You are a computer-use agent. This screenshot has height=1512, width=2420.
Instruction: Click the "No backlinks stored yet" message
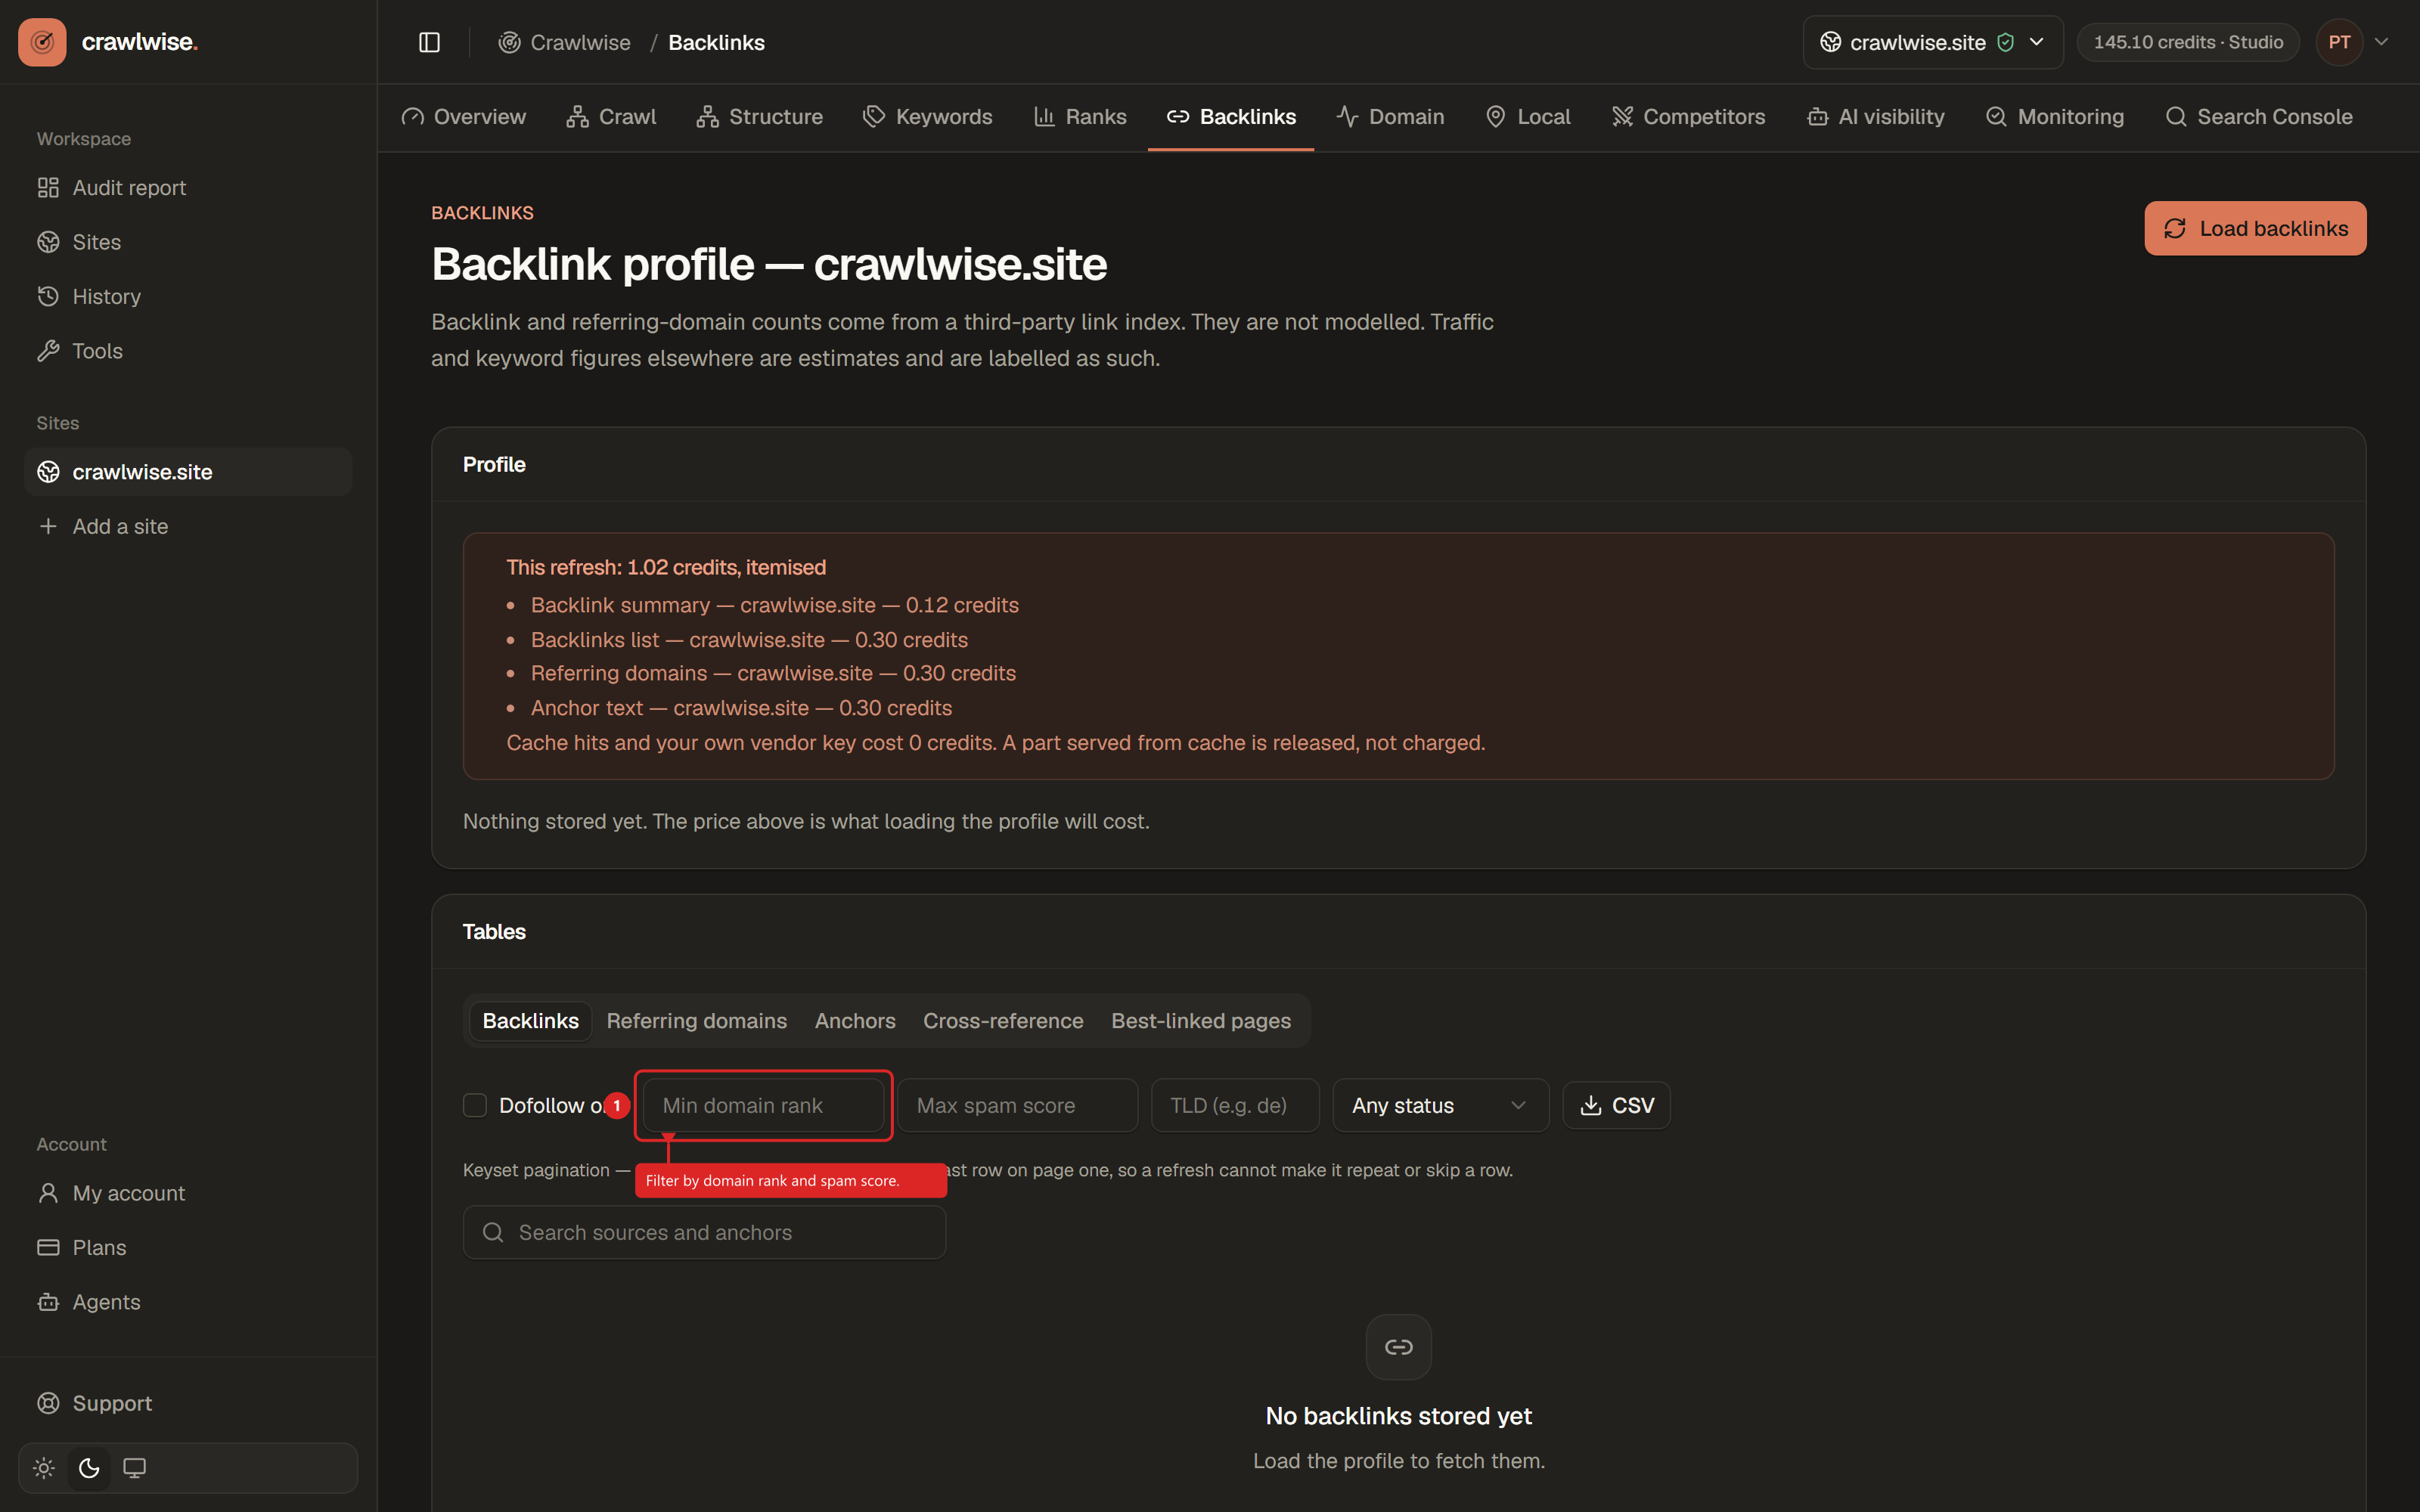pos(1398,1416)
